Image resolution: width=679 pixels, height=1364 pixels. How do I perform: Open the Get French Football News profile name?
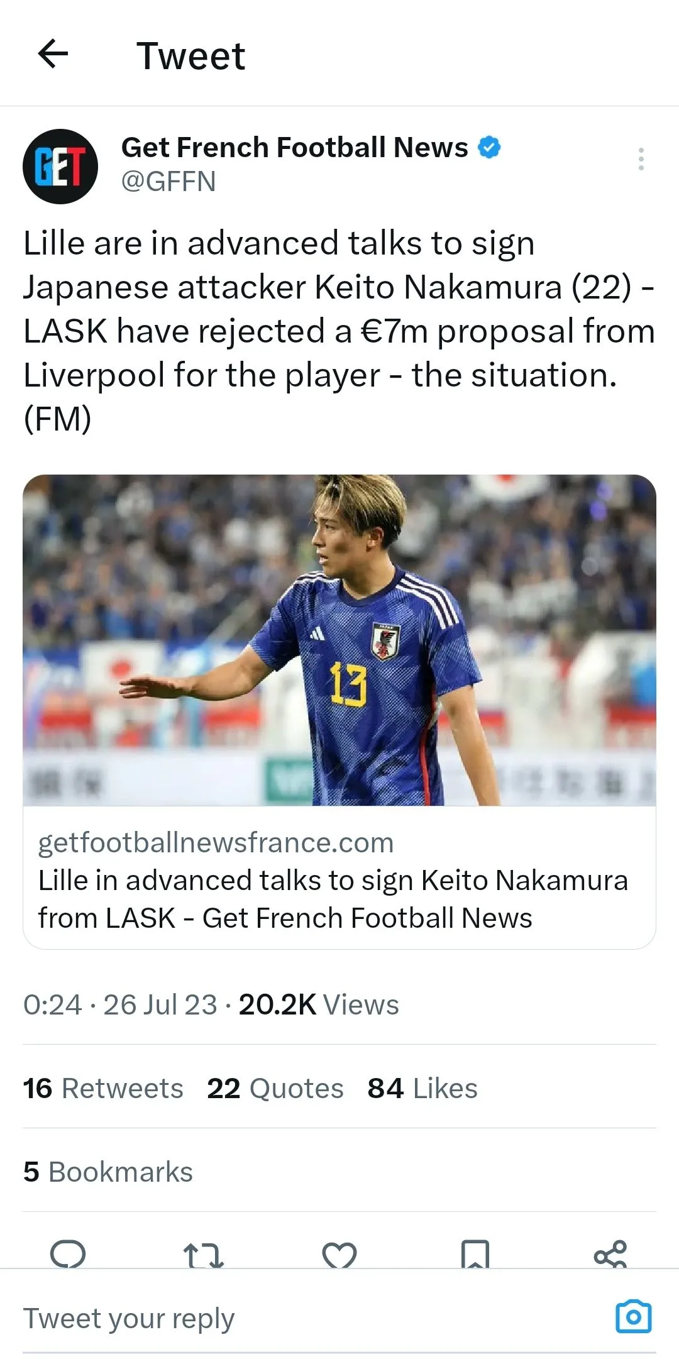click(294, 148)
